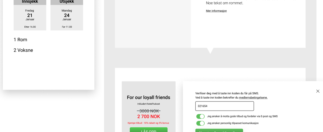
Task: Select the 'For our loyall friends' offer title
Action: [148, 97]
